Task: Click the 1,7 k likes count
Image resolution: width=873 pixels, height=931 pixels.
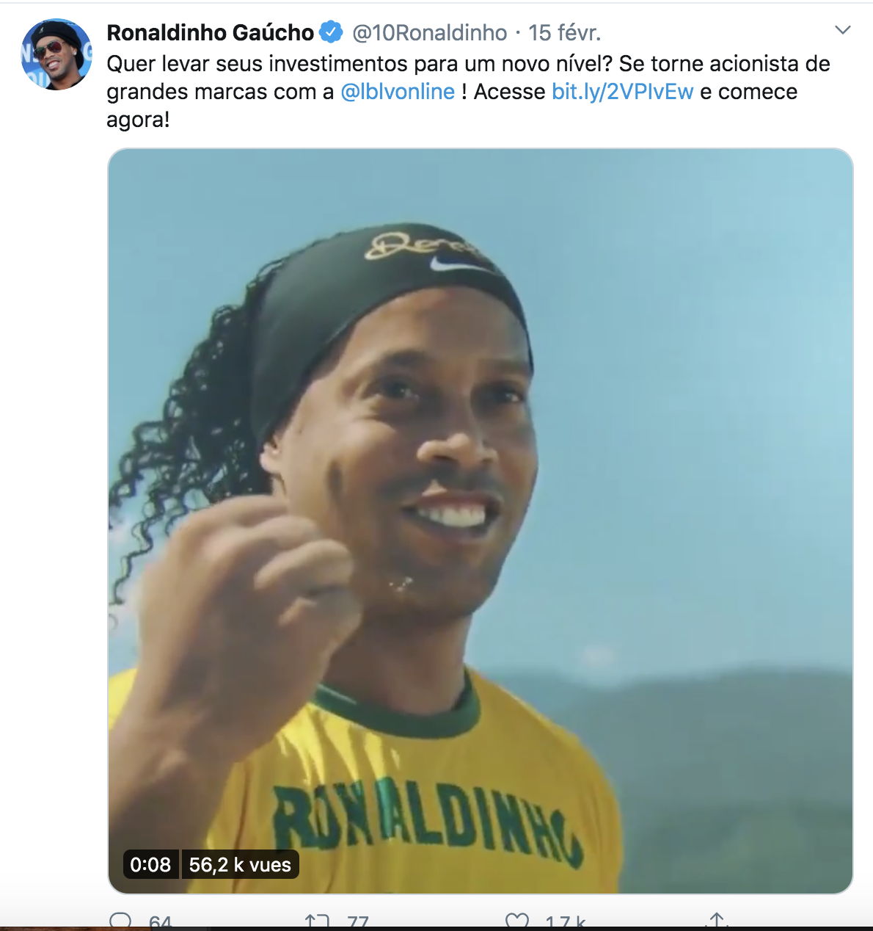Action: coord(565,921)
